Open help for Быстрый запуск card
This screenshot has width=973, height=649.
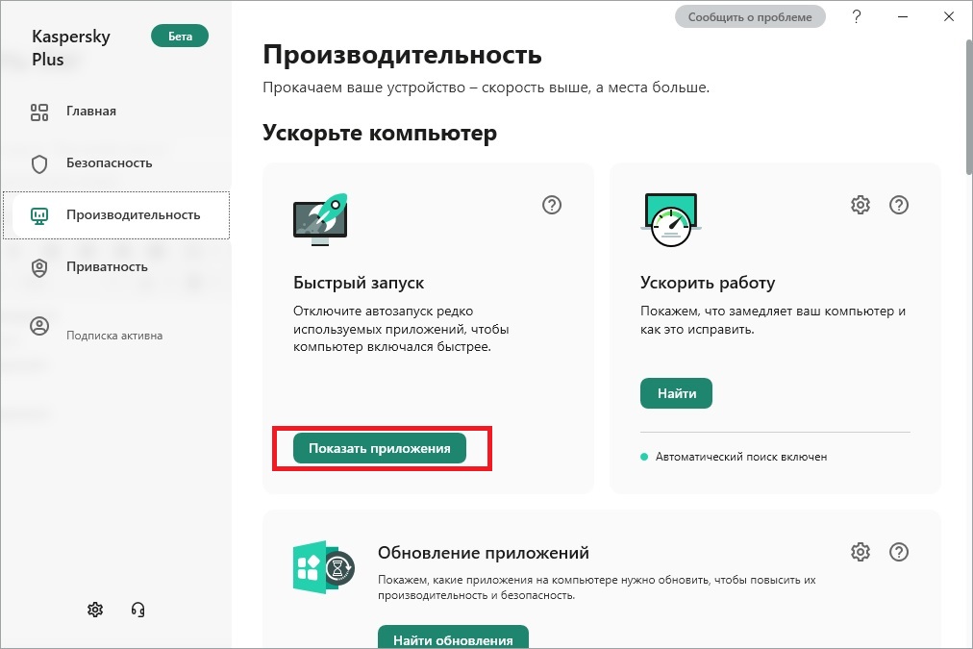click(x=552, y=205)
